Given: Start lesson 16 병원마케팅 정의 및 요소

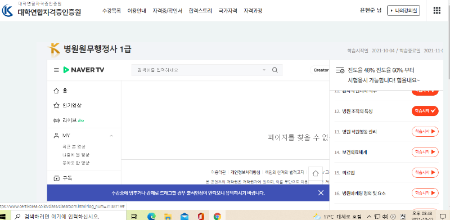Looking at the screenshot, I should [x=425, y=193].
